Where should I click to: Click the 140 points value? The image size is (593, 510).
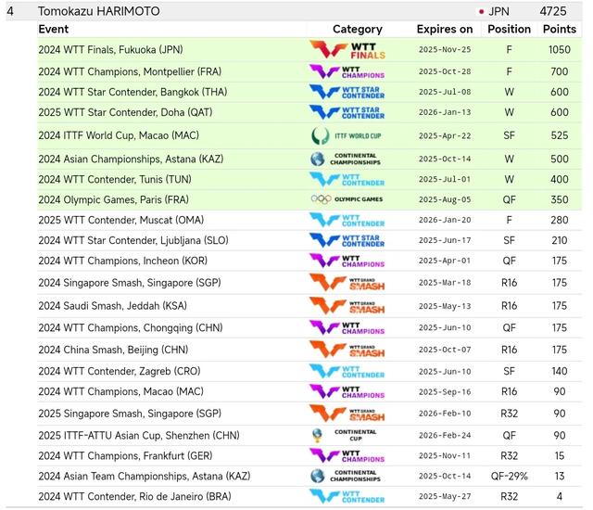click(560, 372)
